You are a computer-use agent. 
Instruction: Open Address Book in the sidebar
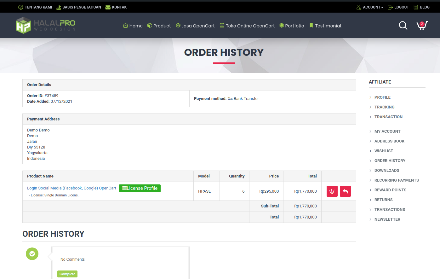tap(389, 141)
